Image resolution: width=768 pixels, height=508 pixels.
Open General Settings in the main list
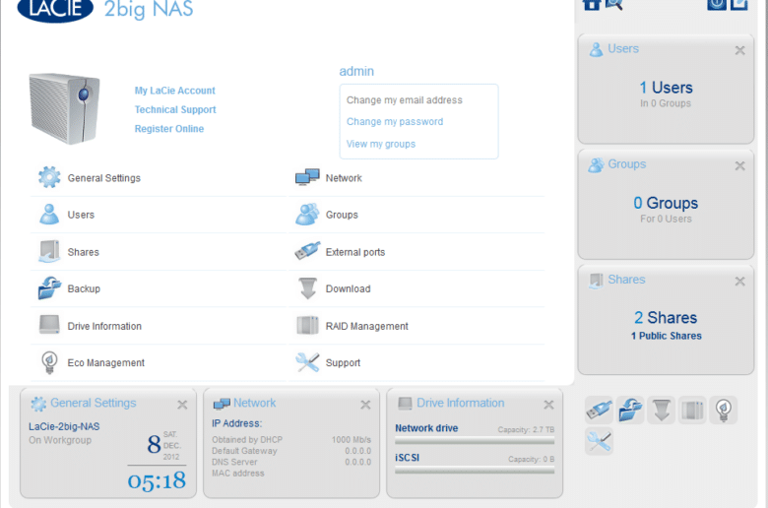(x=159, y=178)
